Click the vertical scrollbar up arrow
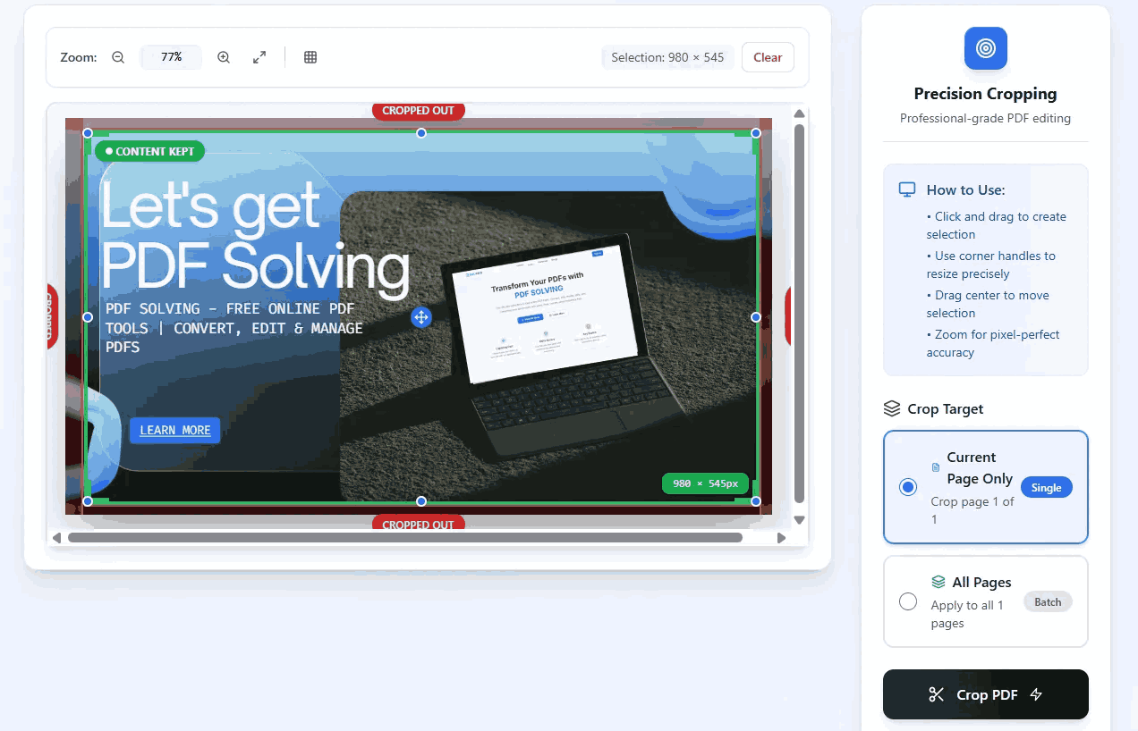 [x=800, y=113]
